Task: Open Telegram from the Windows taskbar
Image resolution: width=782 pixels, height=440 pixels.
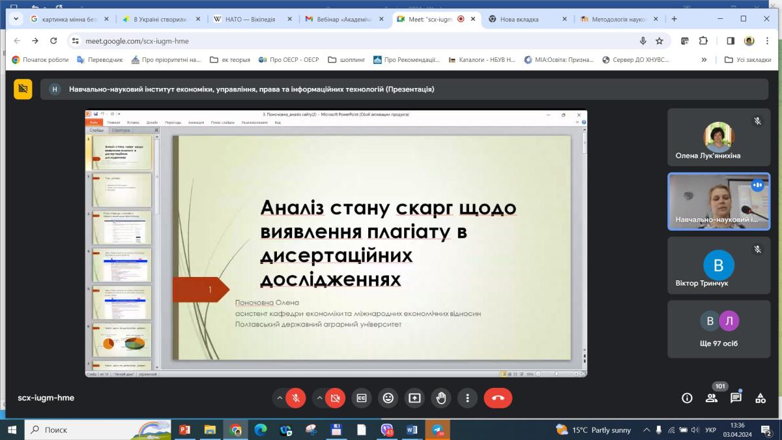Action: 437,430
